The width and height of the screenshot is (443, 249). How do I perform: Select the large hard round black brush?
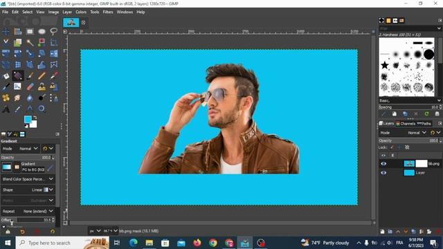tap(428, 54)
